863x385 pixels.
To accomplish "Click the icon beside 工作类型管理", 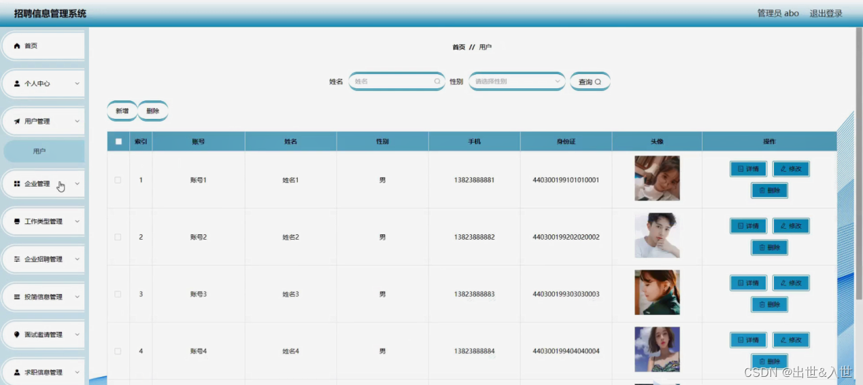I will (18, 221).
